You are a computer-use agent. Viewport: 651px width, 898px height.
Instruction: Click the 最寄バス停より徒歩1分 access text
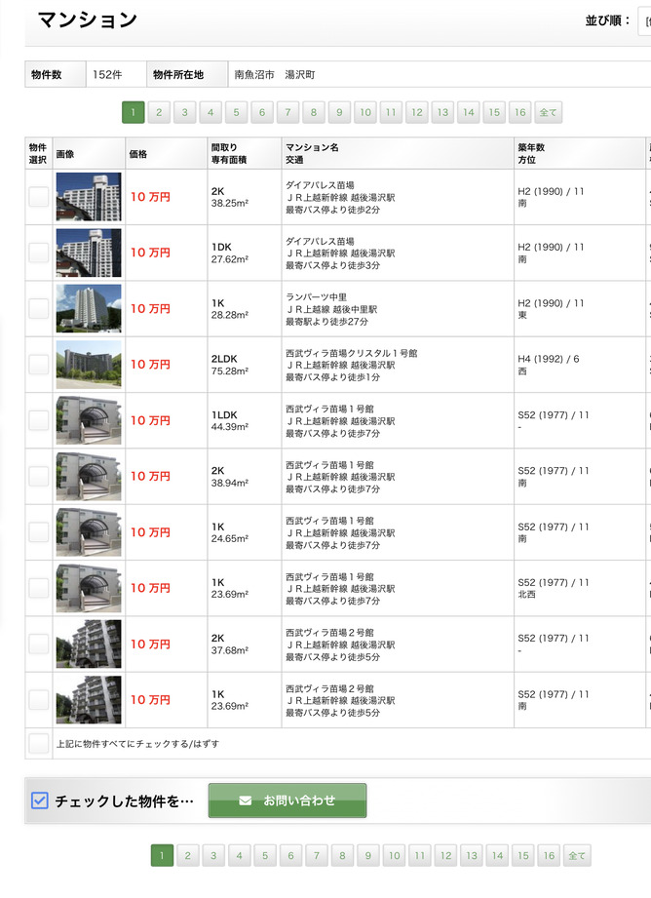[x=332, y=376]
